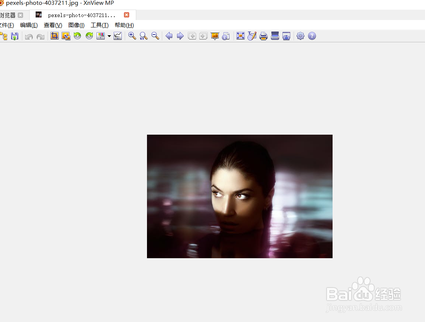
Task: Click the next page icon
Action: tap(203, 36)
